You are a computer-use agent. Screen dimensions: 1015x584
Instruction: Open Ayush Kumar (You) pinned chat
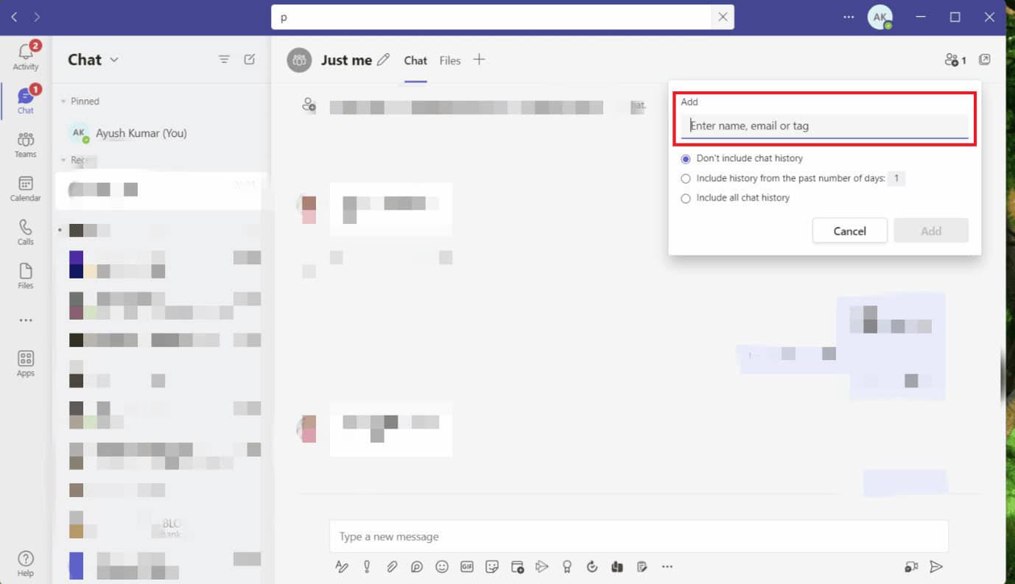tap(160, 133)
